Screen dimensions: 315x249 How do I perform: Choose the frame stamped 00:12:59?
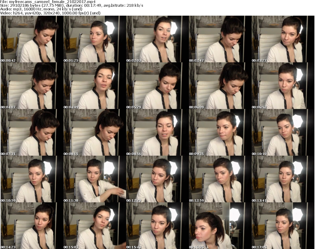[x=220, y=179]
